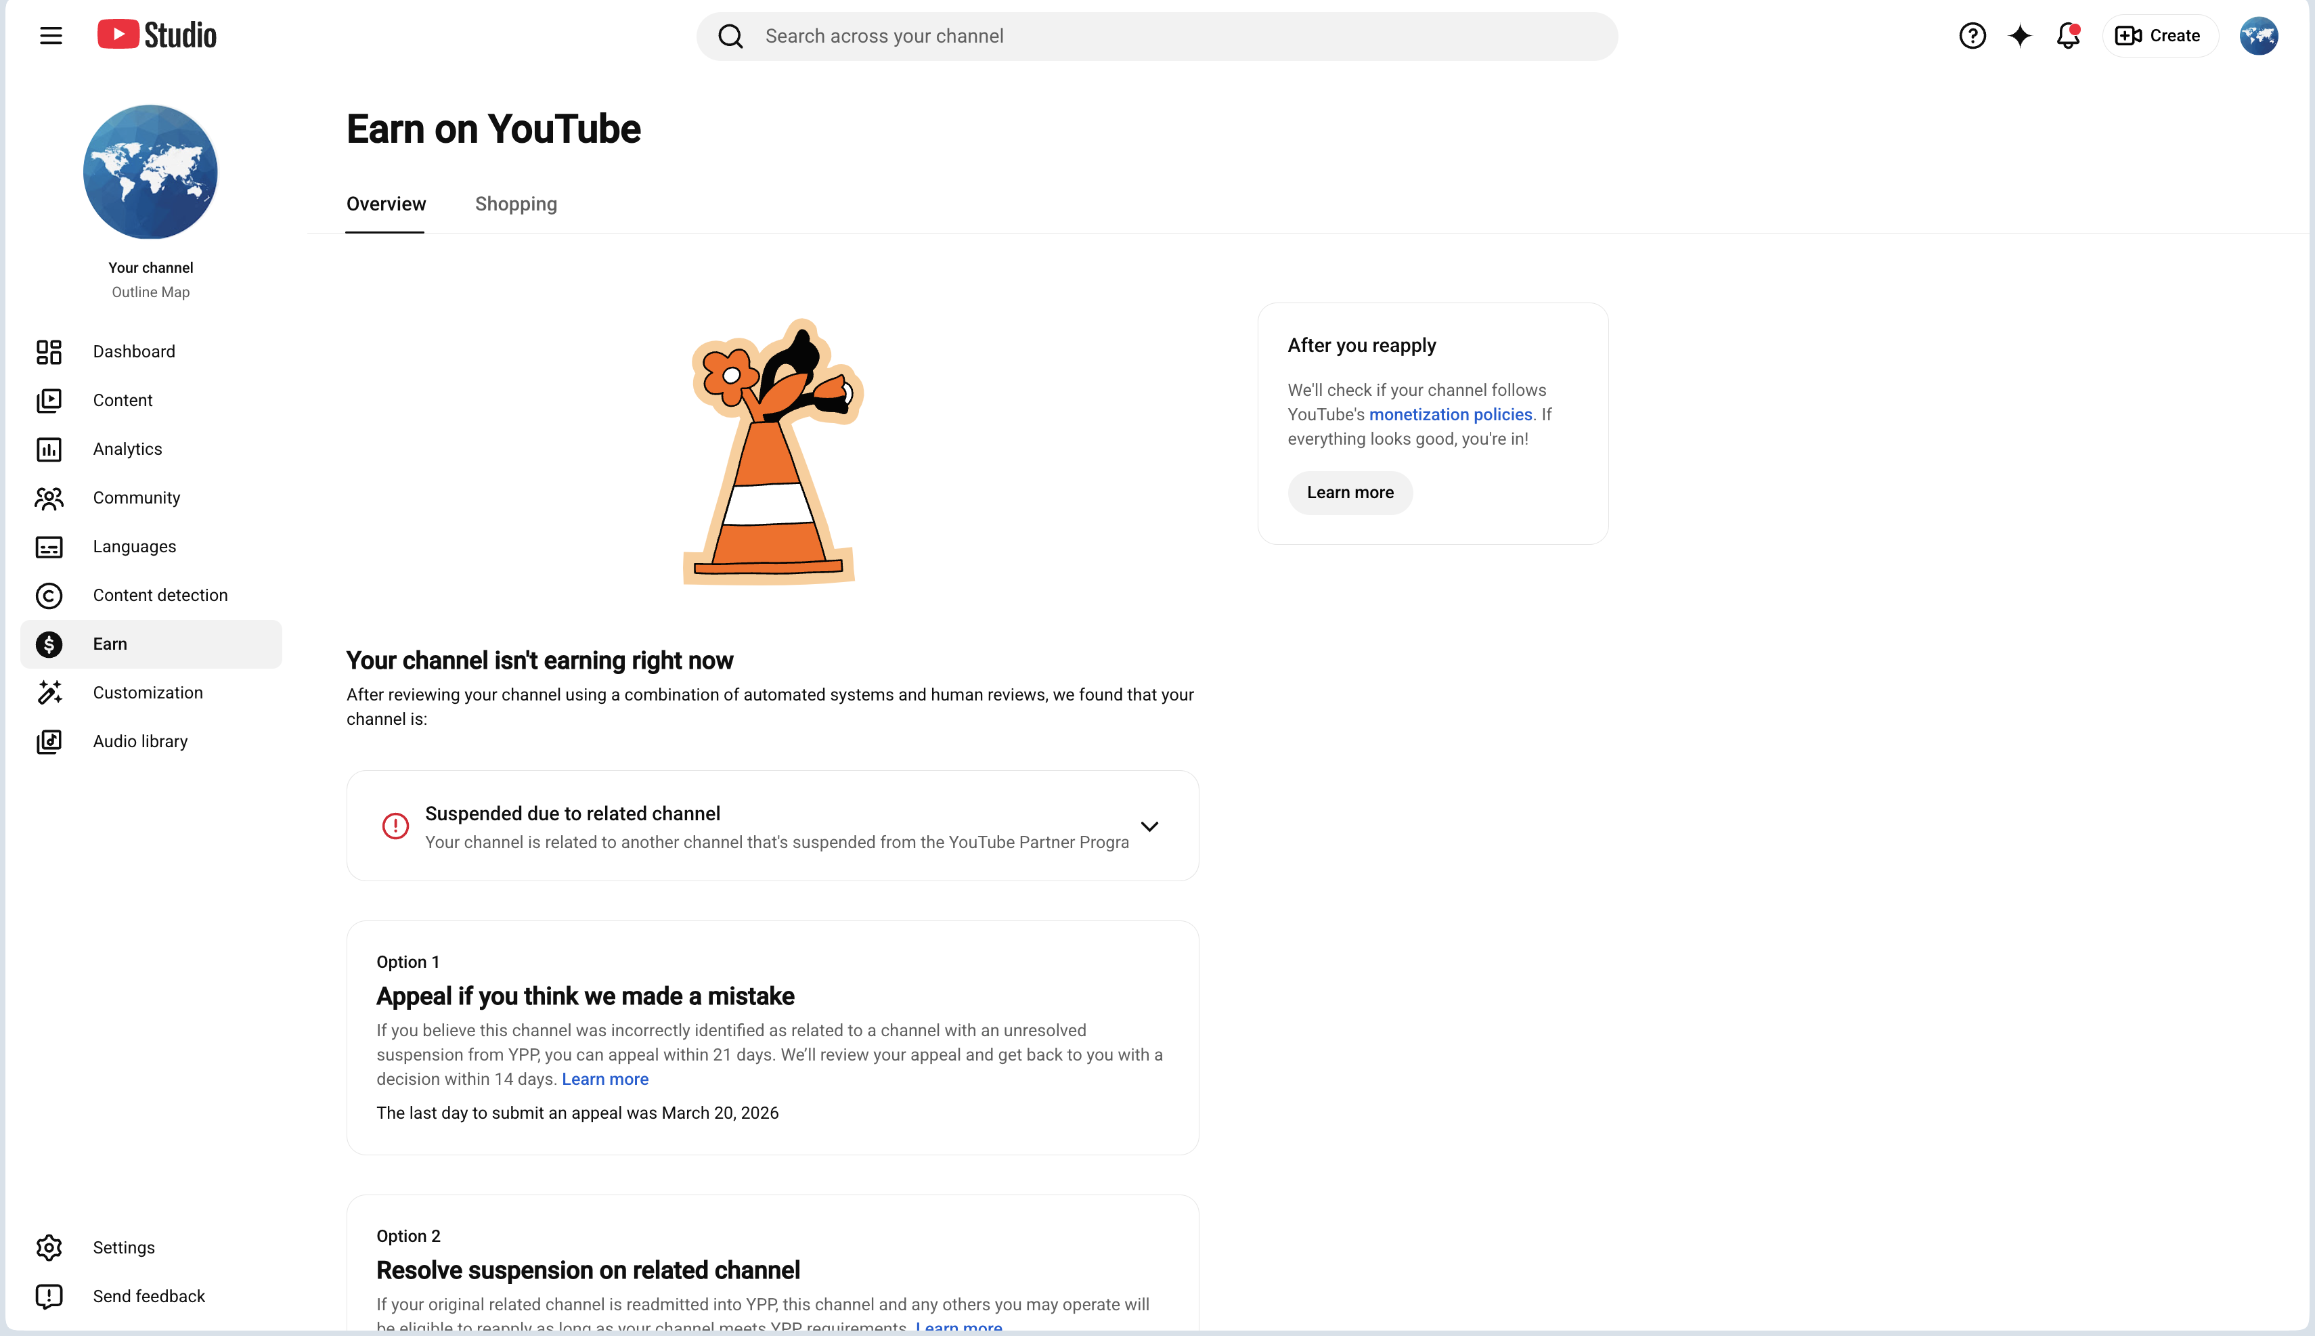The height and width of the screenshot is (1336, 2315).
Task: Open Dashboard in the sidebar
Action: click(x=152, y=353)
